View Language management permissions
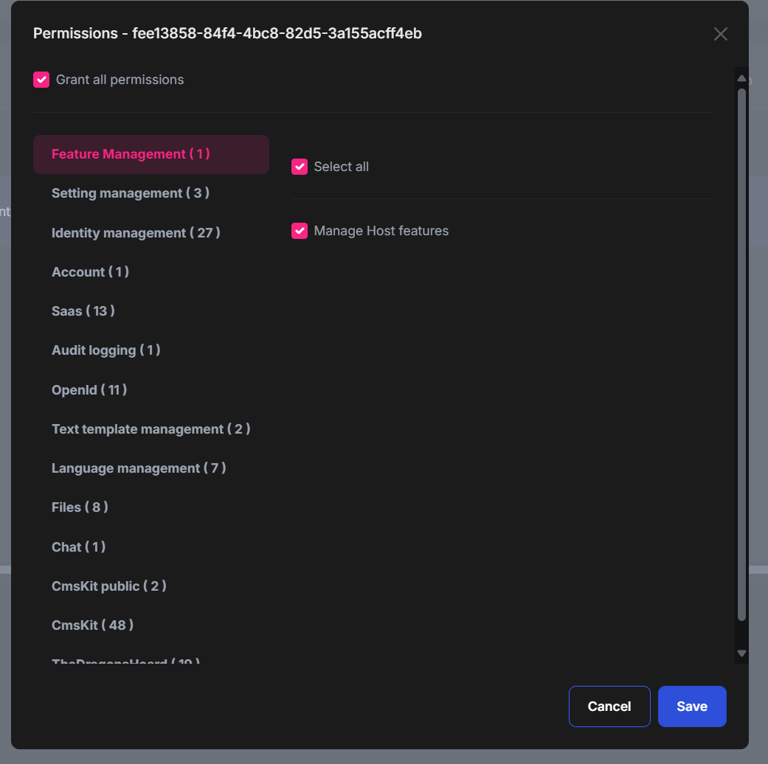The width and height of the screenshot is (768, 764). 139,468
